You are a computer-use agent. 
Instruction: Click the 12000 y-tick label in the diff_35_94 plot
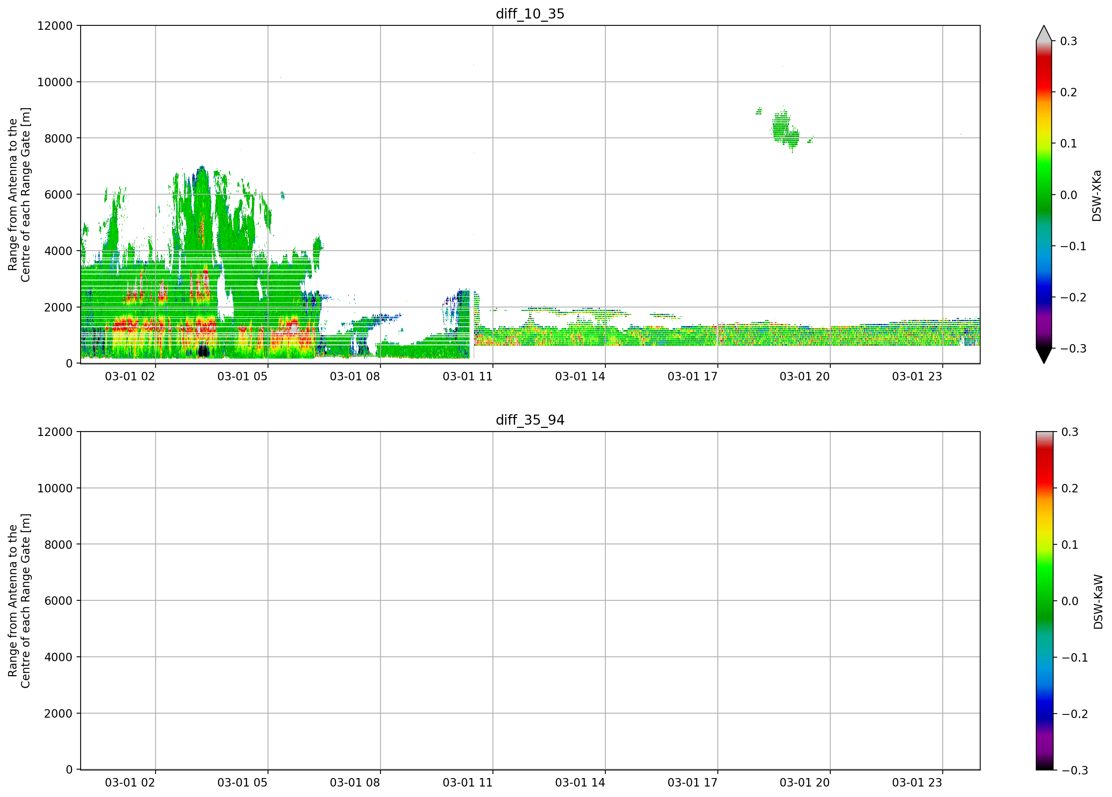click(x=55, y=432)
